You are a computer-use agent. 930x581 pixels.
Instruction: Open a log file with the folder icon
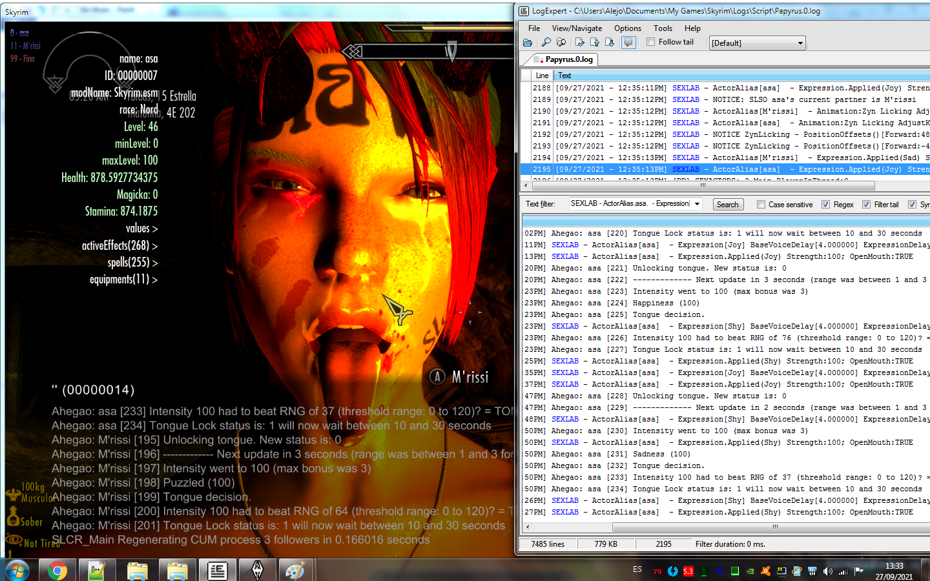pos(528,43)
